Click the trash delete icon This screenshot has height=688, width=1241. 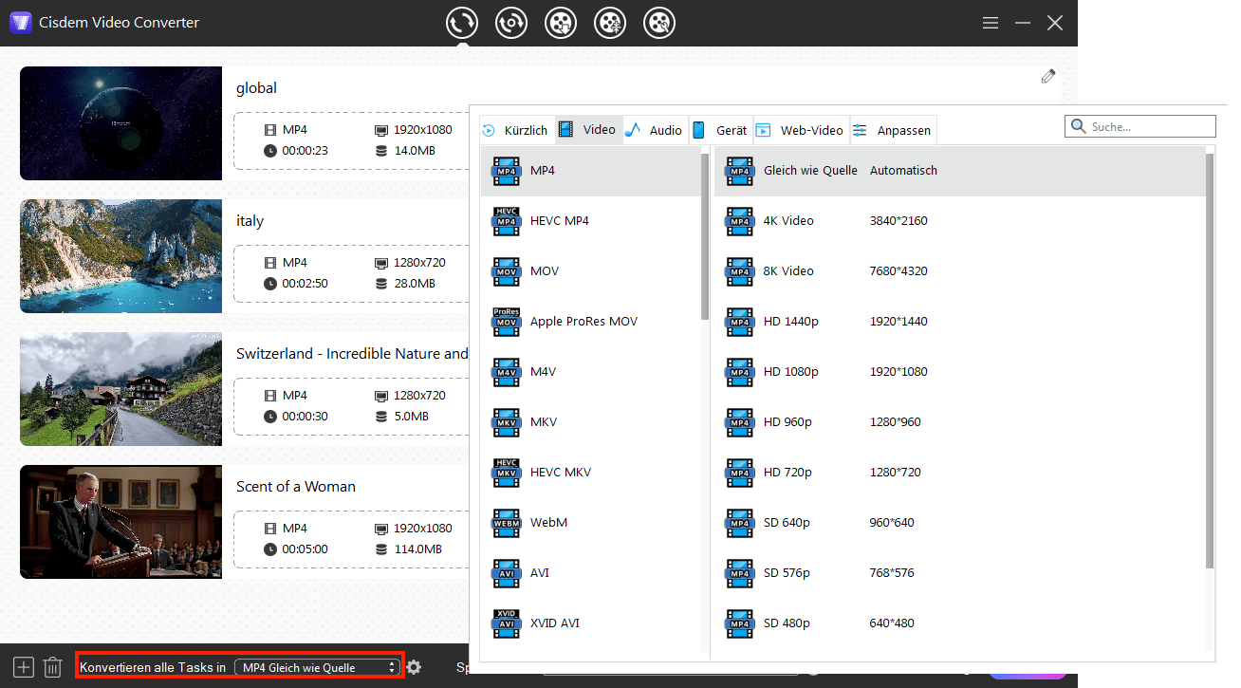tap(53, 667)
